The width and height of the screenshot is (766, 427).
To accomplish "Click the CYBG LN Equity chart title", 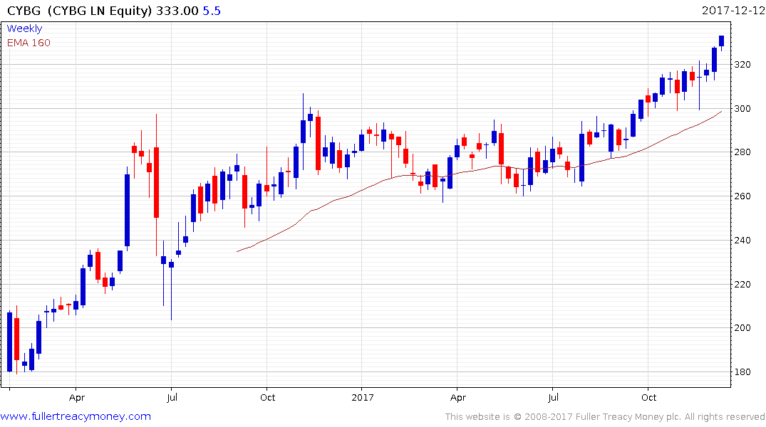I will click(79, 11).
